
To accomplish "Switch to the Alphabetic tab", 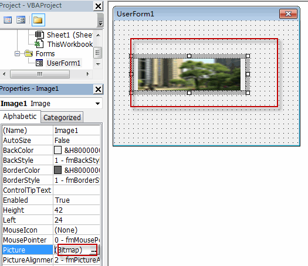I will (20, 117).
